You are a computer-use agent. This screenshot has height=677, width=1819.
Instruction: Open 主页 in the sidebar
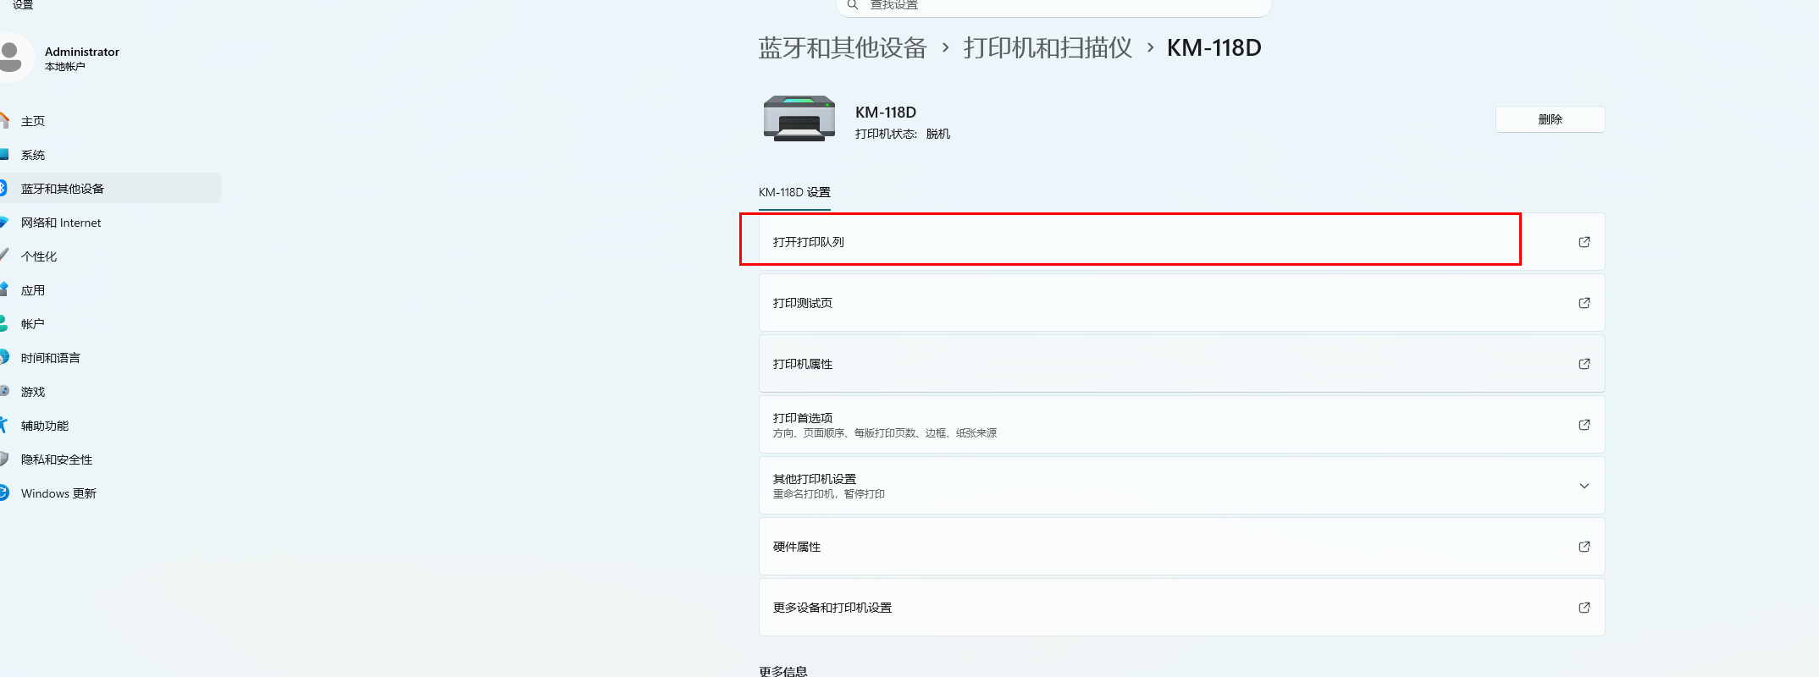110,121
